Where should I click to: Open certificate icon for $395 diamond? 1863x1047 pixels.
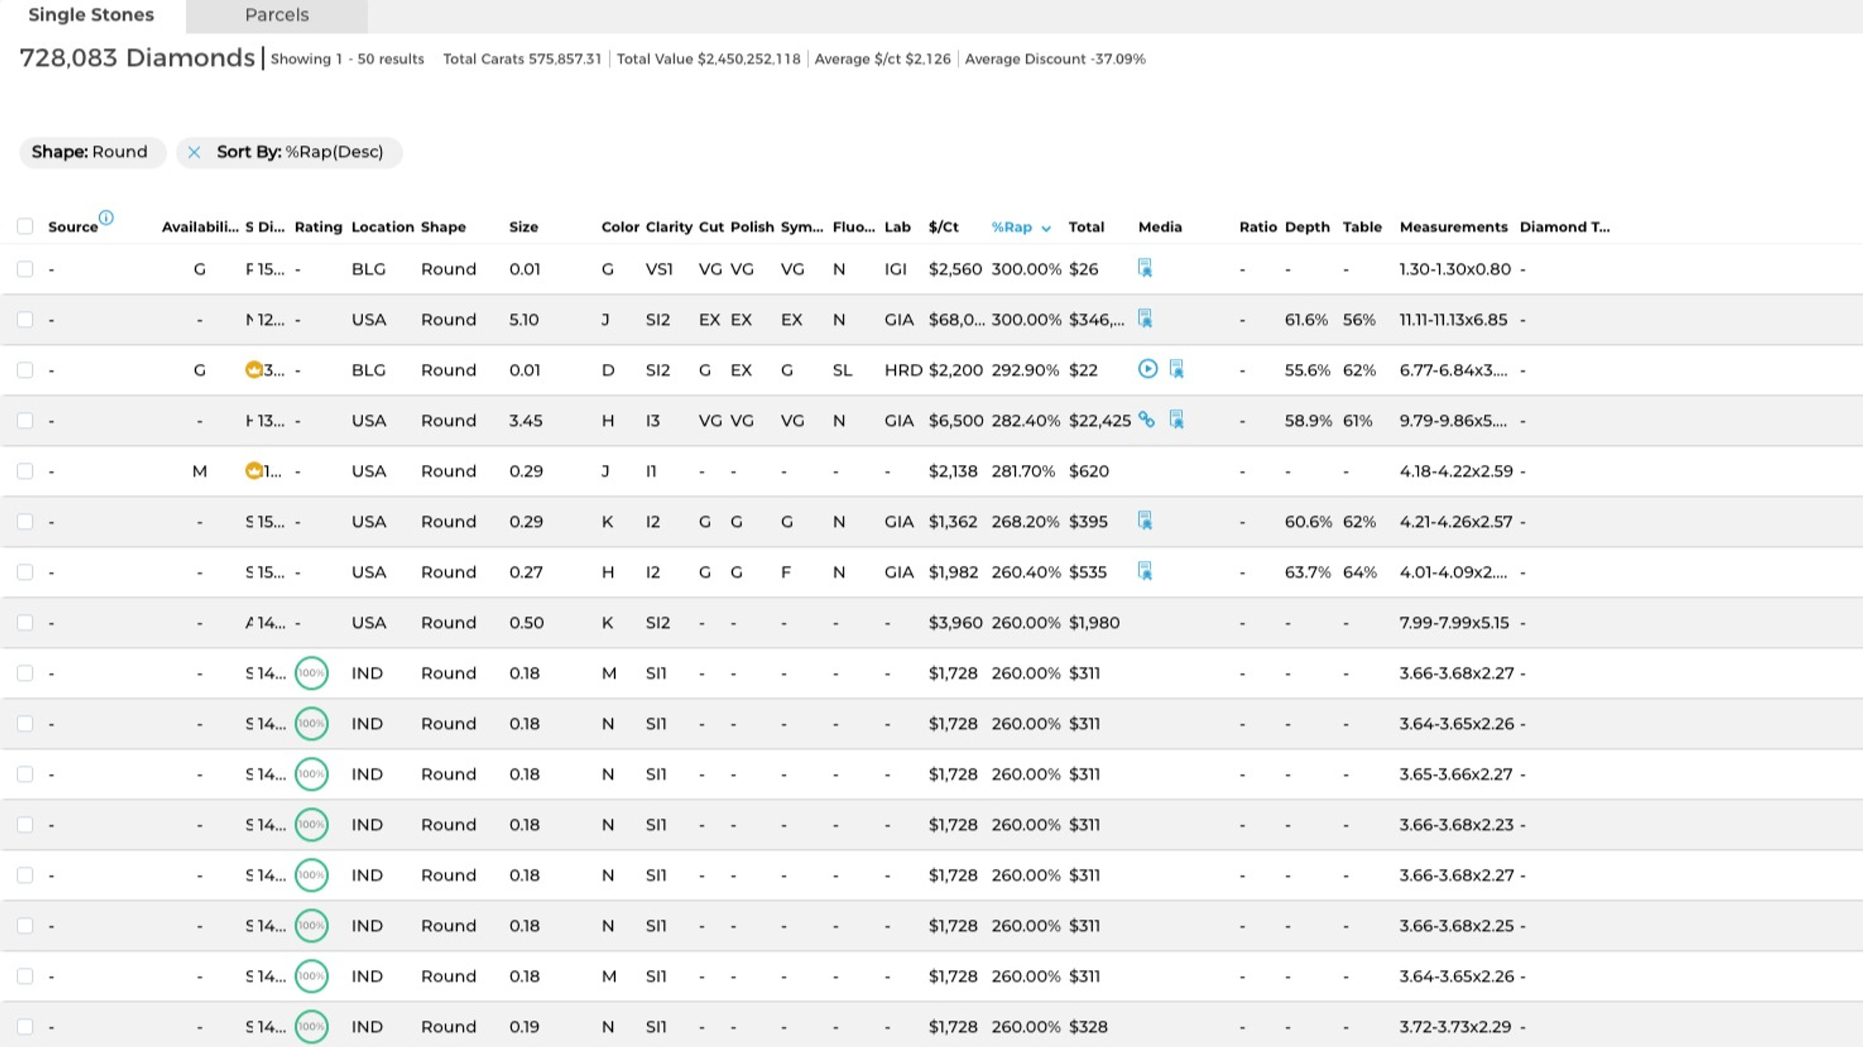coord(1145,521)
